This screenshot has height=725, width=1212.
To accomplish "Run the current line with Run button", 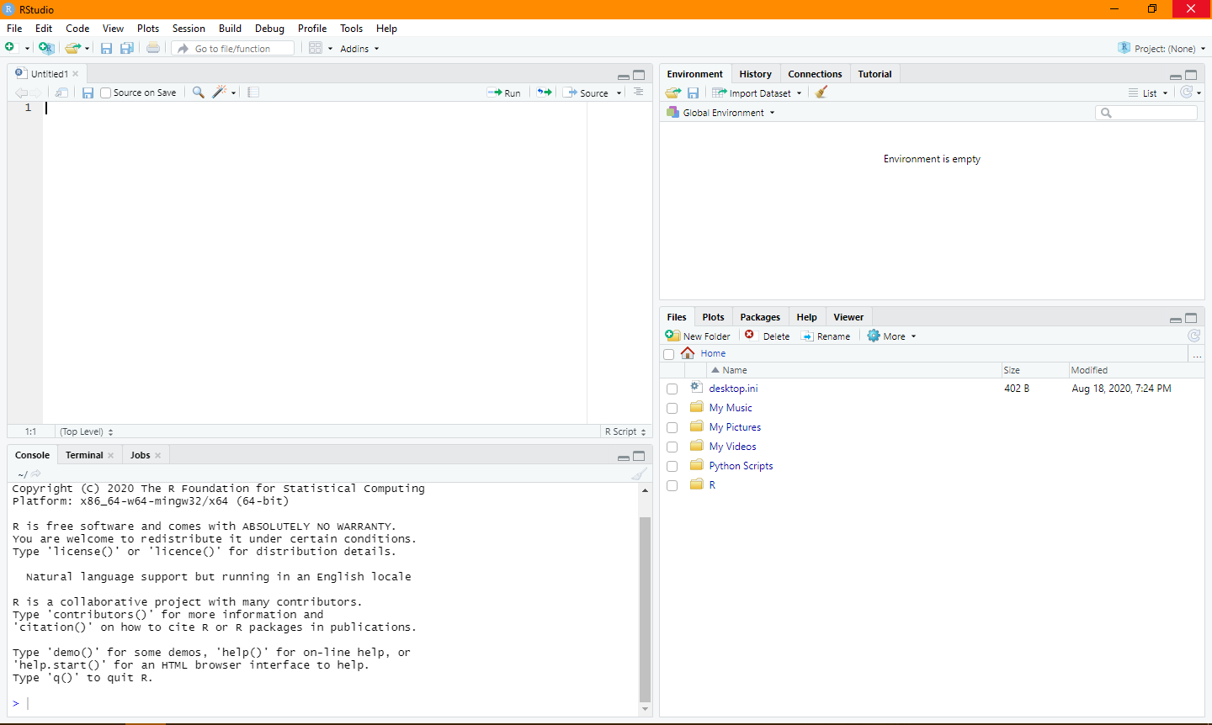I will [x=503, y=93].
